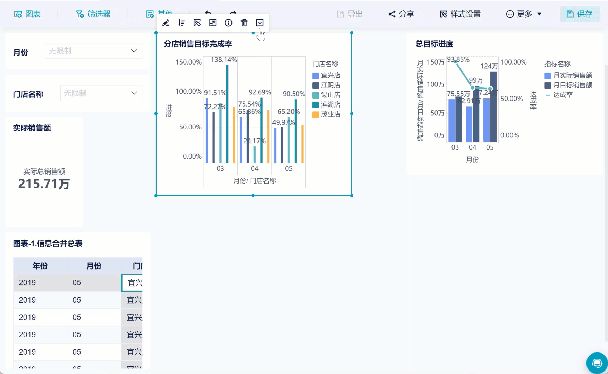Open the boxed chevron icon on chart toolbar
608x374 pixels.
260,23
